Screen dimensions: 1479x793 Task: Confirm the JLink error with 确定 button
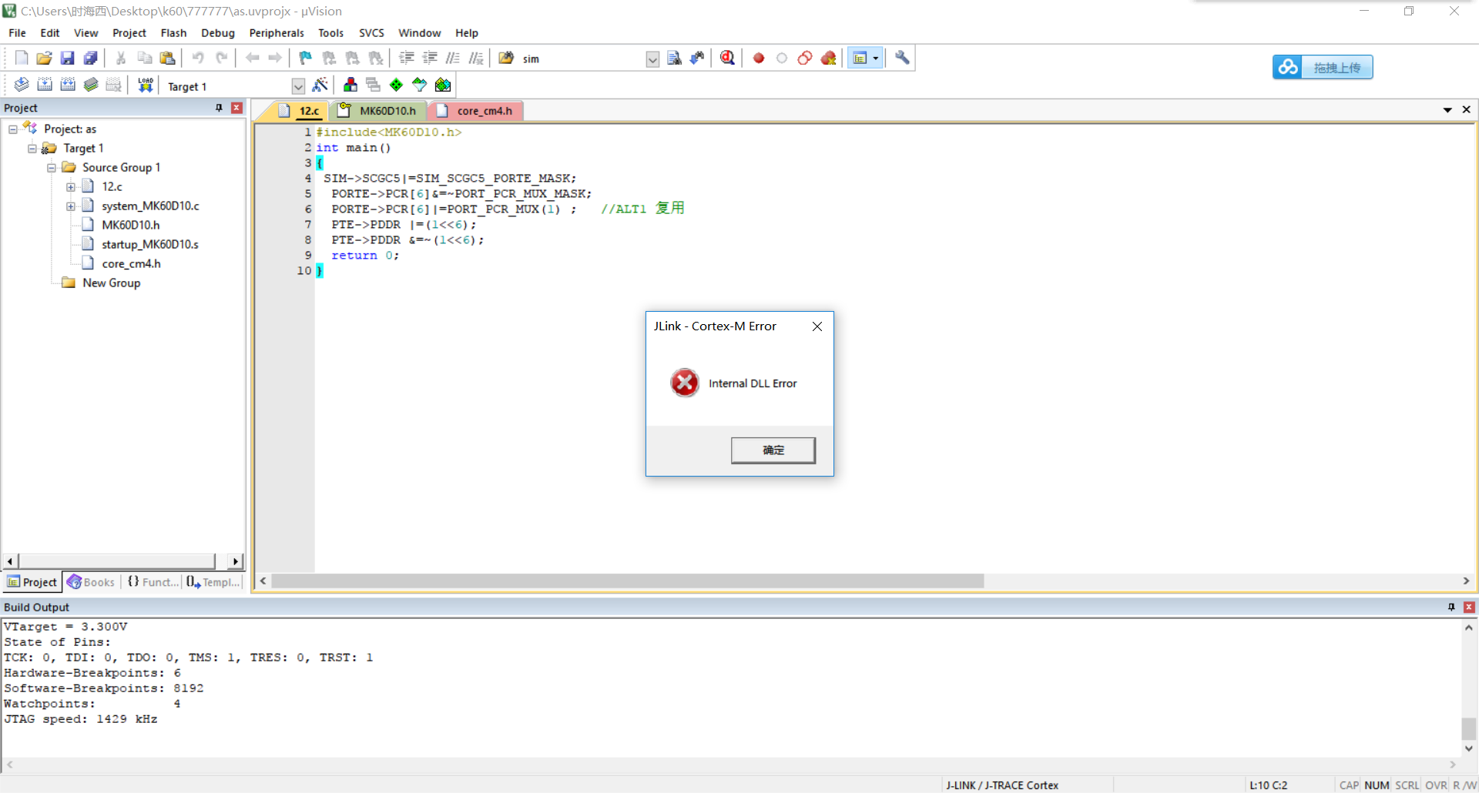click(x=773, y=450)
